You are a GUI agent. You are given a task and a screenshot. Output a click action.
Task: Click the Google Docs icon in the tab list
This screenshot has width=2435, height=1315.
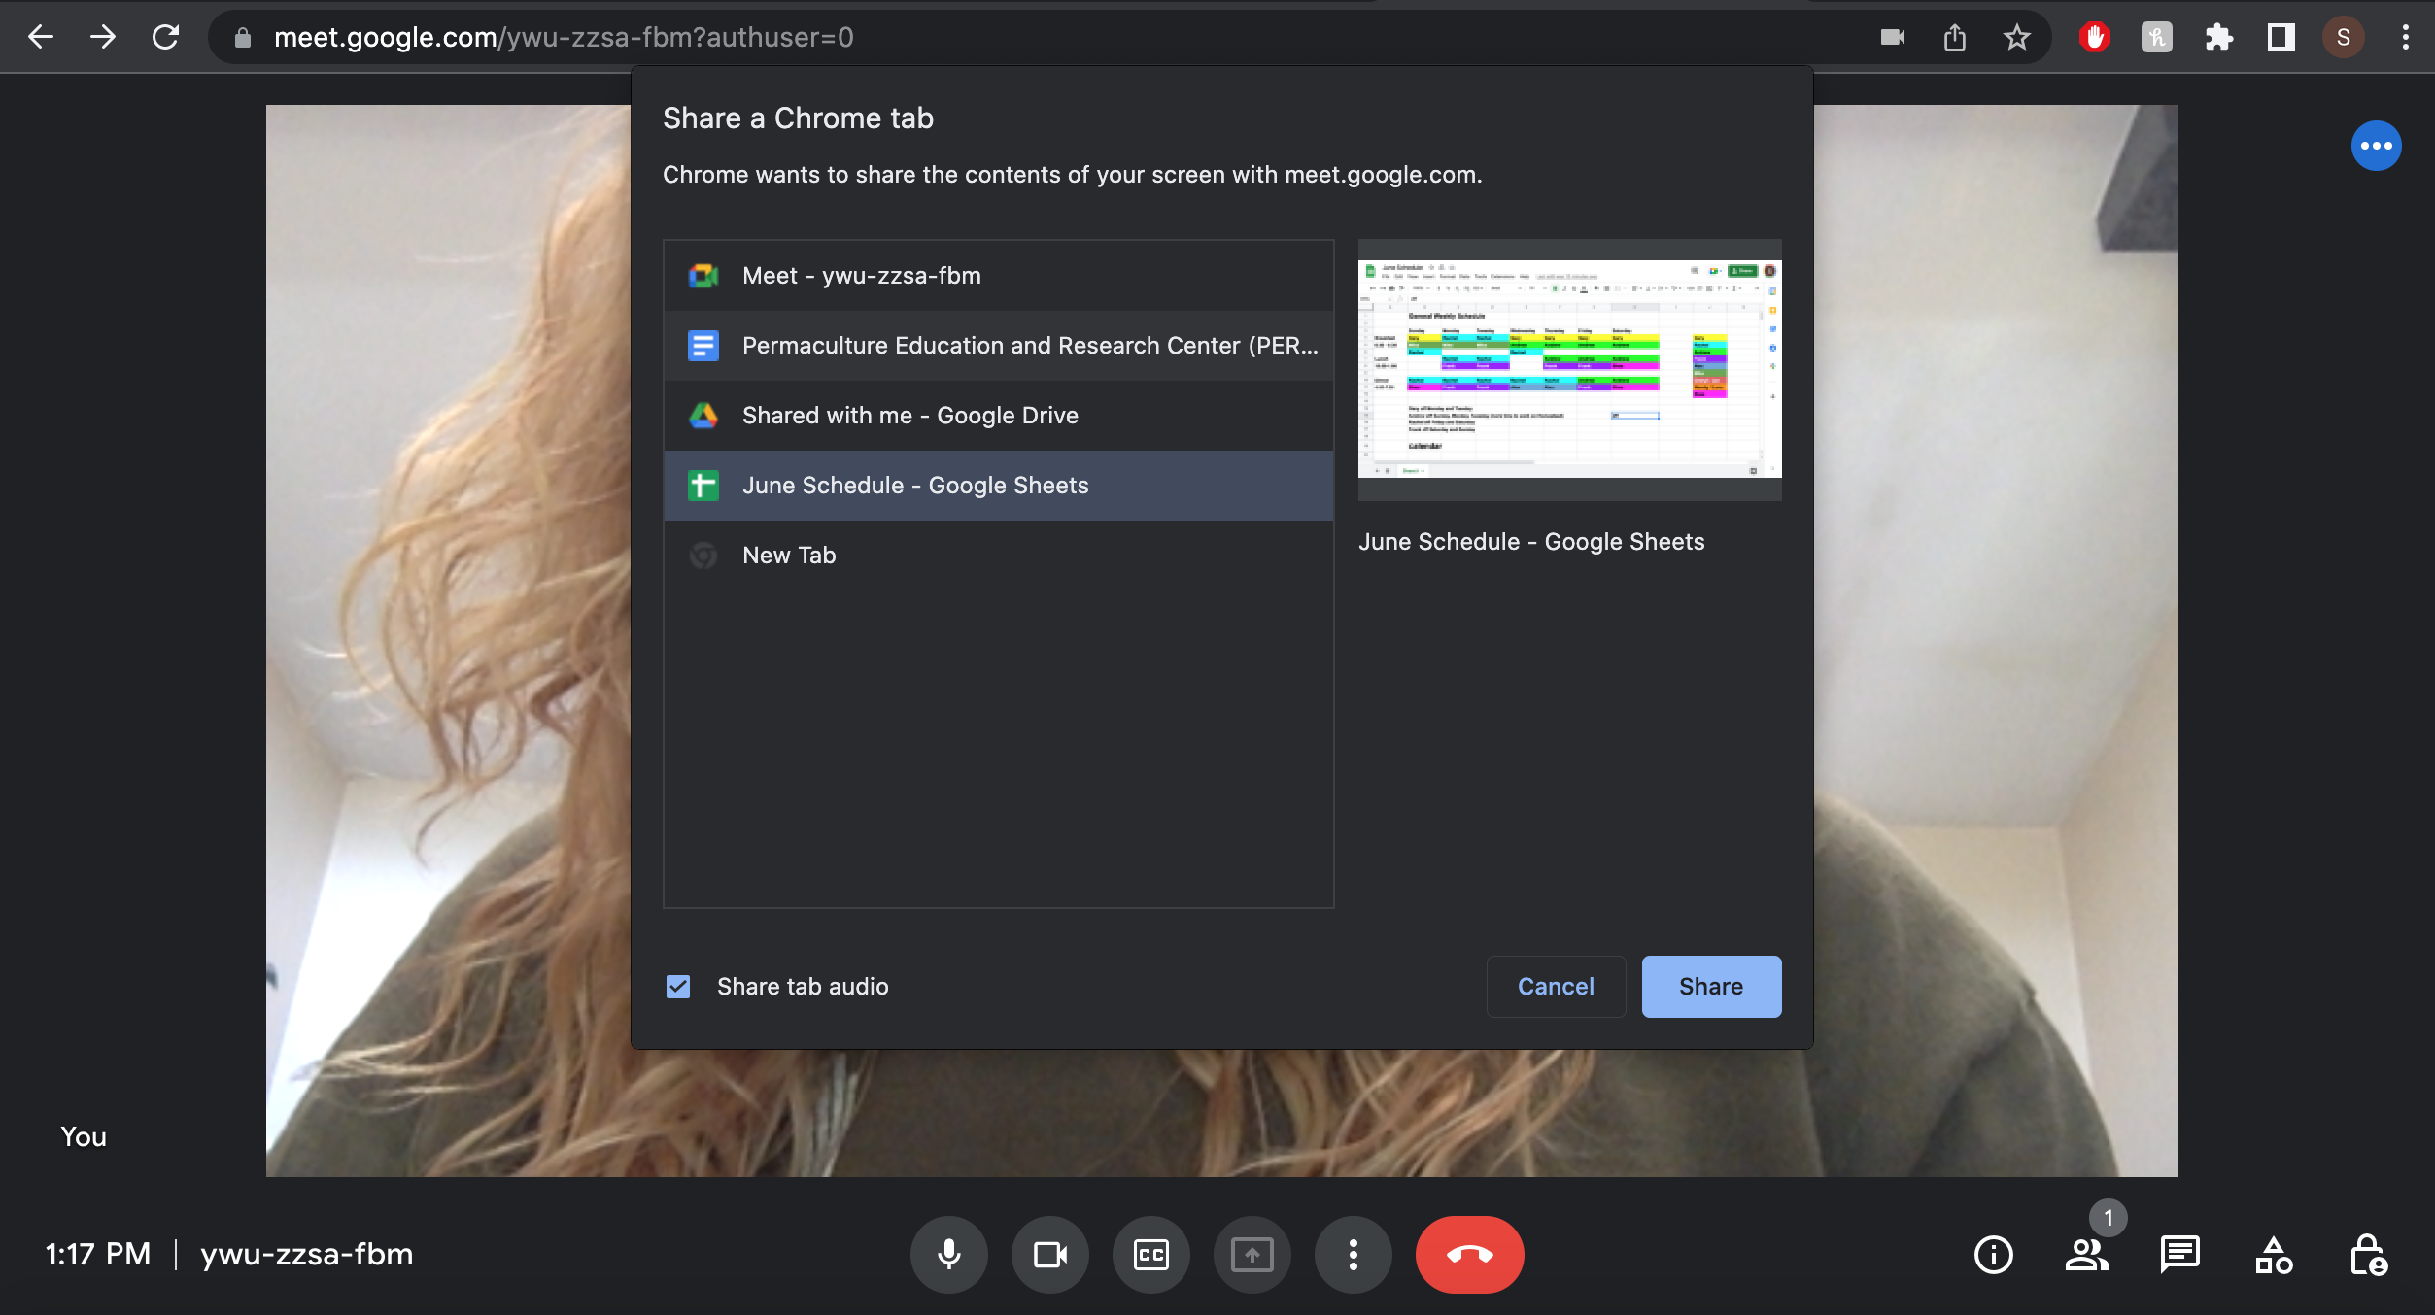(x=703, y=346)
